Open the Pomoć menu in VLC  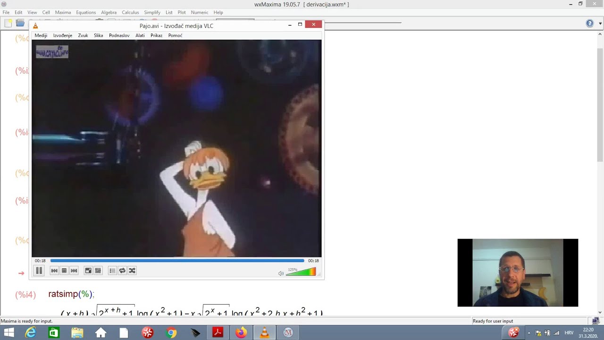[x=176, y=35]
